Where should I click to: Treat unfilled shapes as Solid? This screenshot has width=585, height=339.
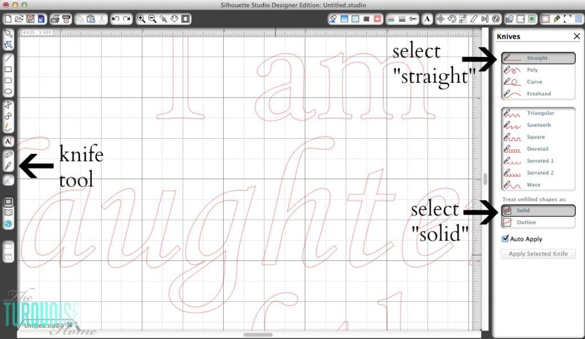[538, 211]
